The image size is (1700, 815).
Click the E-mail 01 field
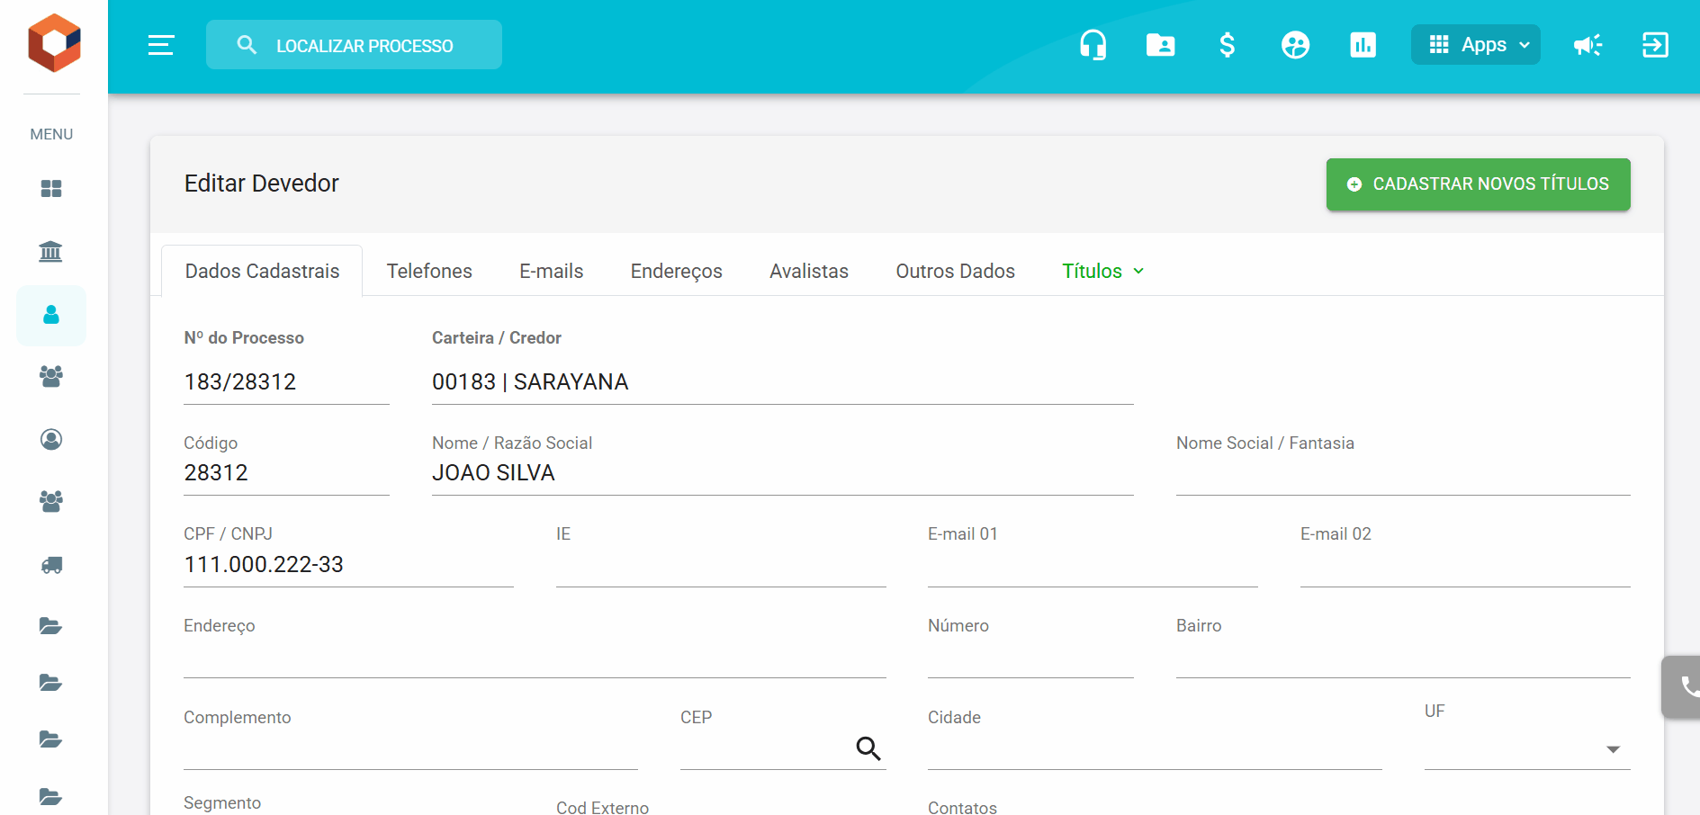click(x=1093, y=565)
